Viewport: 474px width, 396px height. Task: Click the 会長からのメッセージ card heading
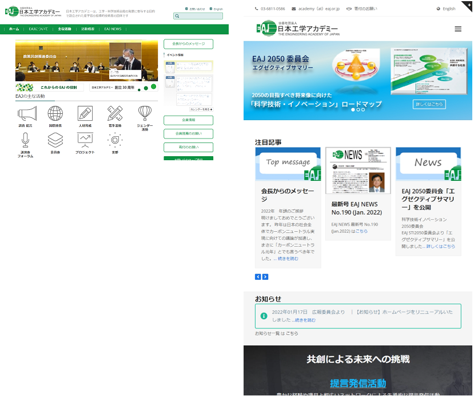(288, 195)
